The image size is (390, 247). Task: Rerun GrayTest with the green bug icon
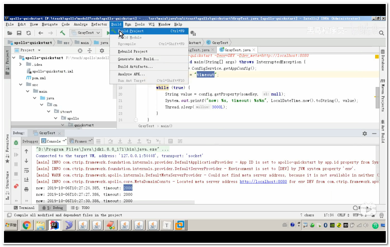point(16,143)
